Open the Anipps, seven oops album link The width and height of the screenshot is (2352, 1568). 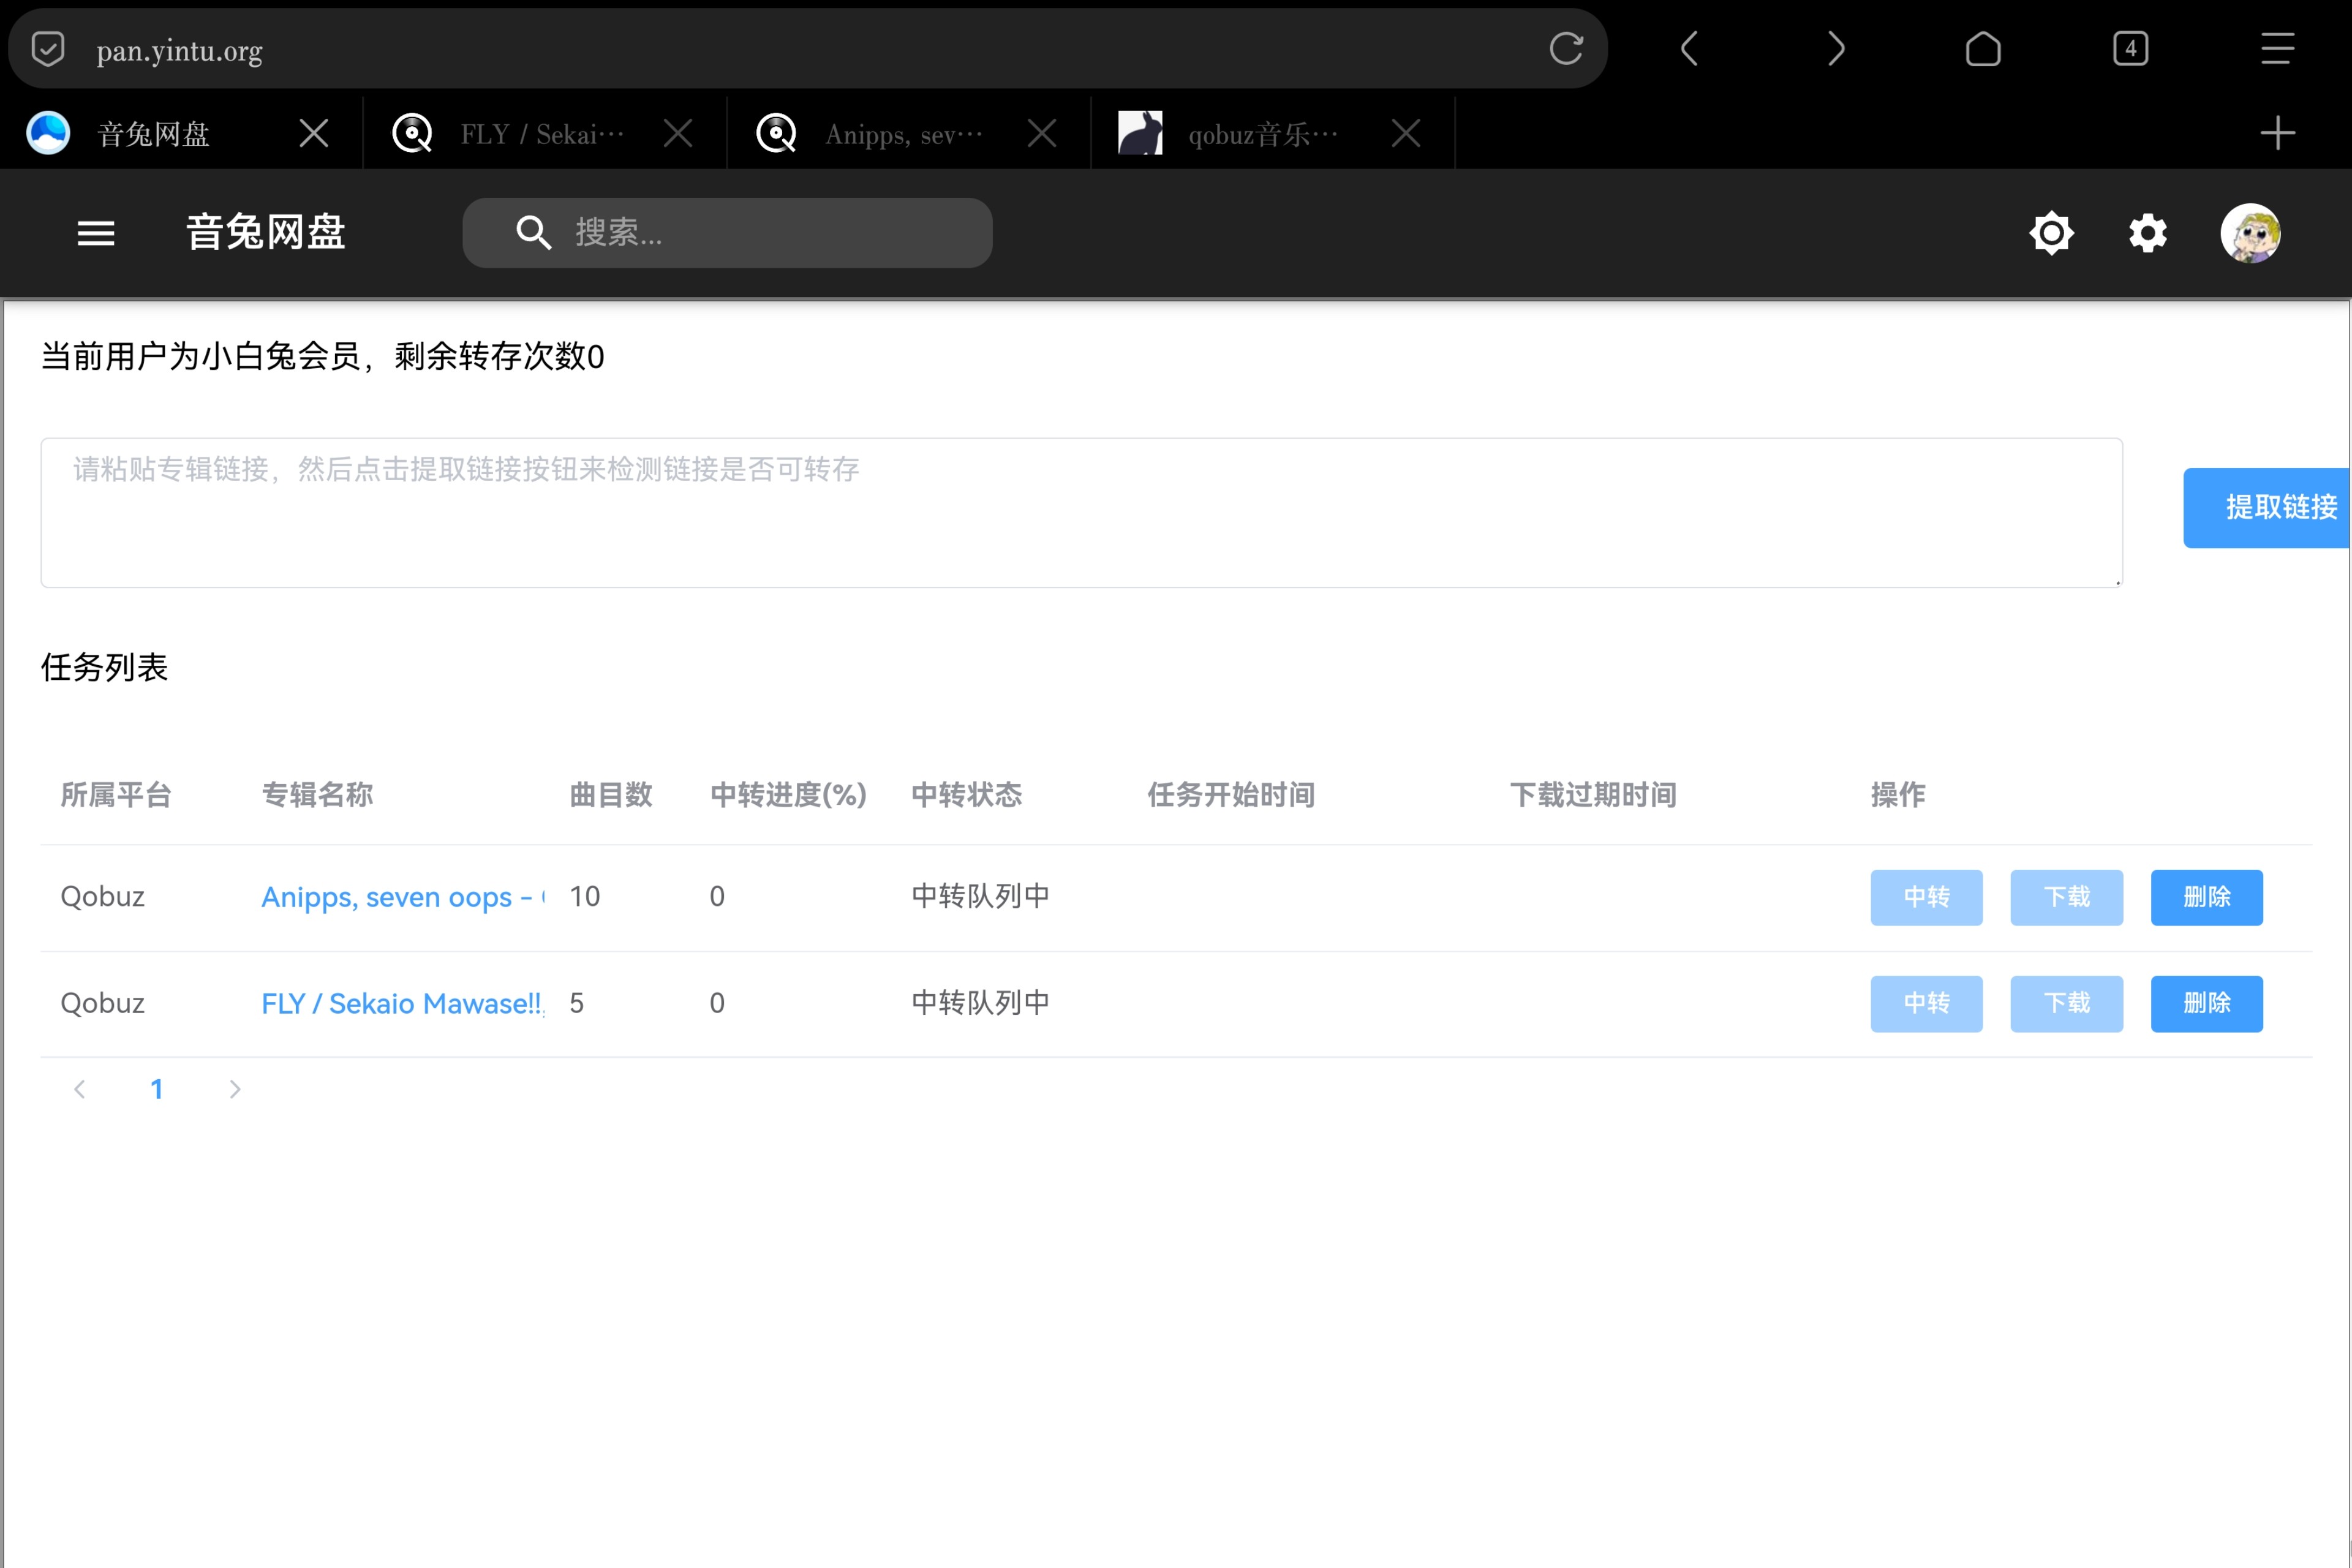[402, 897]
